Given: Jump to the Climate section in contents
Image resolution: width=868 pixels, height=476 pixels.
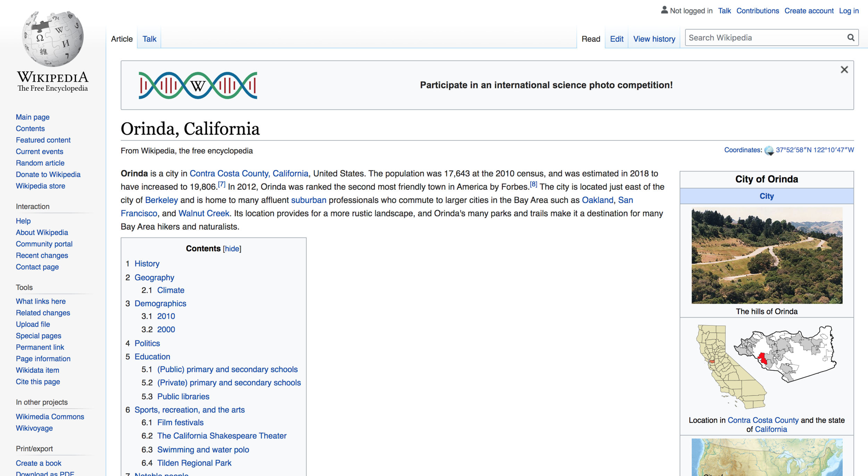Looking at the screenshot, I should [x=170, y=290].
